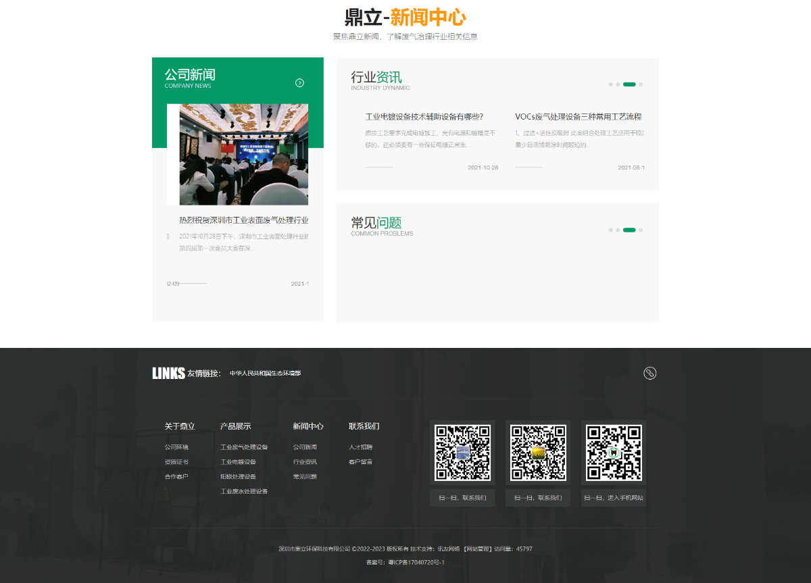Click the 产品展示 footer column header

(x=235, y=426)
